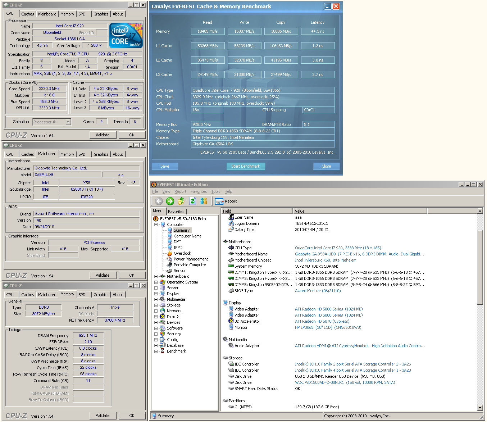
Task: Open the File menu in EVEREST
Action: point(155,191)
